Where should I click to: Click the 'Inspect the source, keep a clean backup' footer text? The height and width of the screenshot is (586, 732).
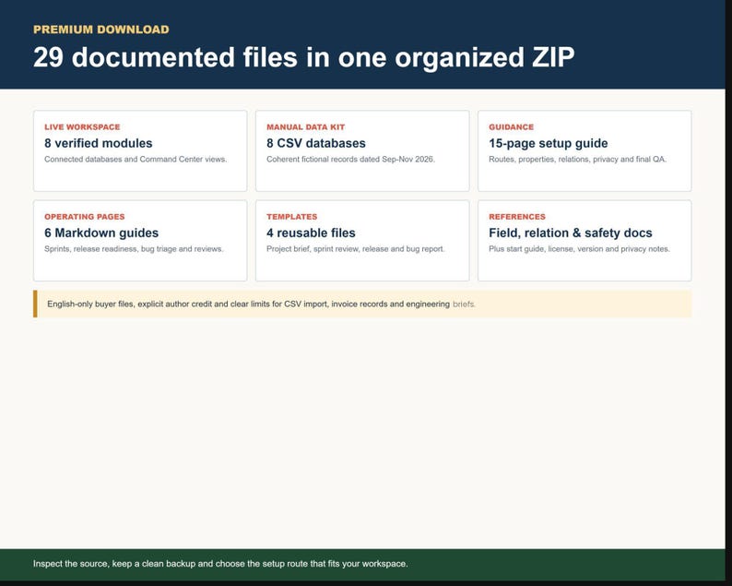(x=220, y=564)
